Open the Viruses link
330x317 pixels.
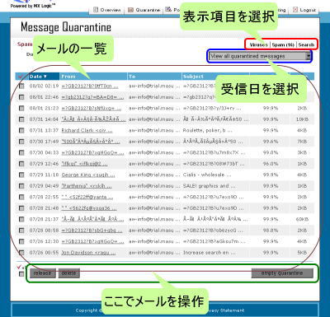[258, 44]
